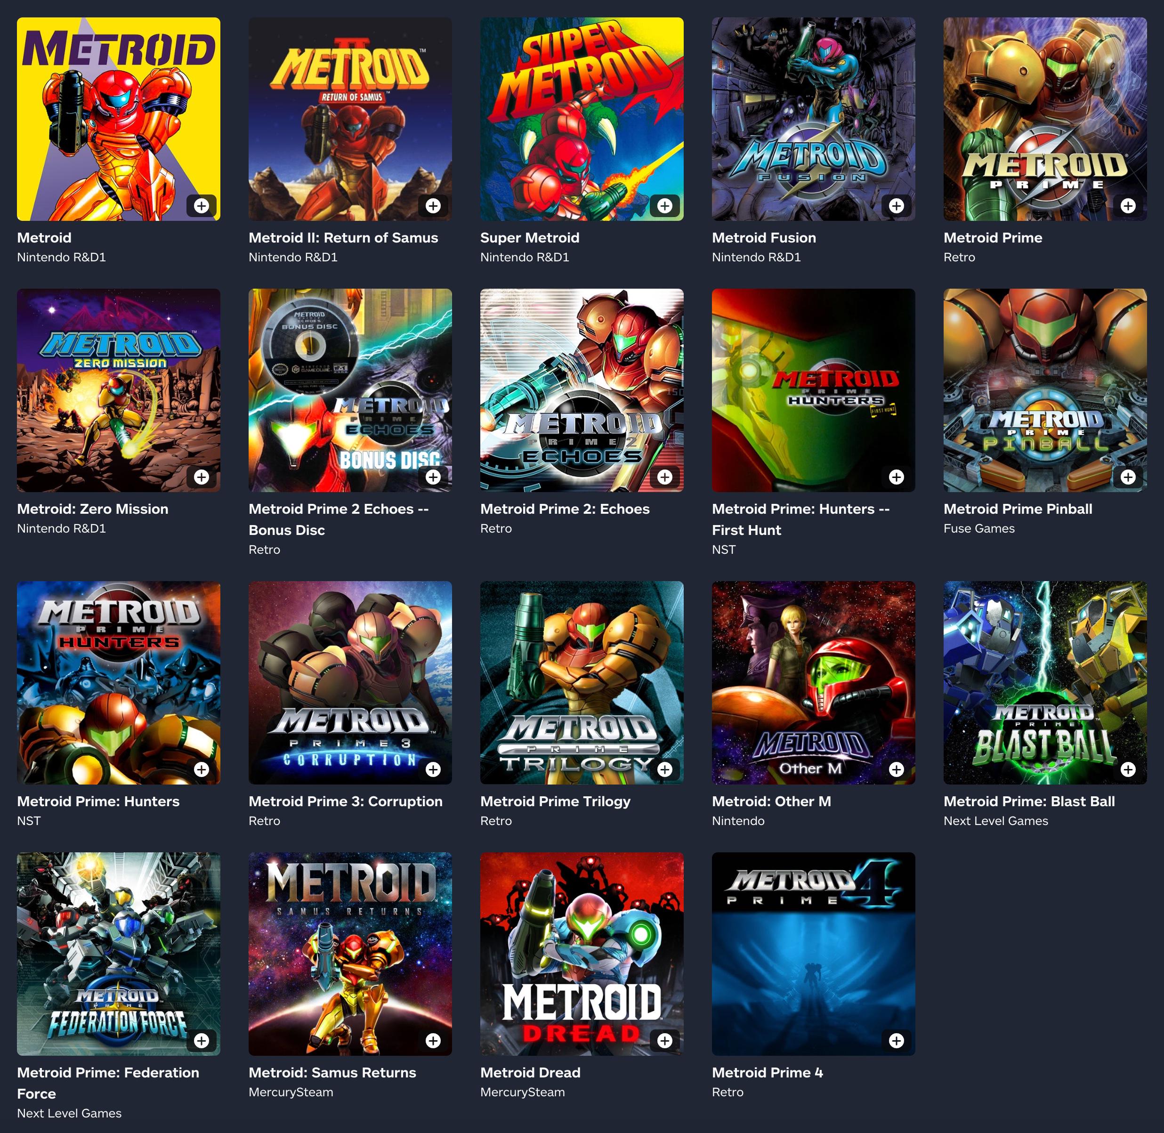Open Metroid Prime cover image
This screenshot has height=1133, width=1164.
[1045, 119]
